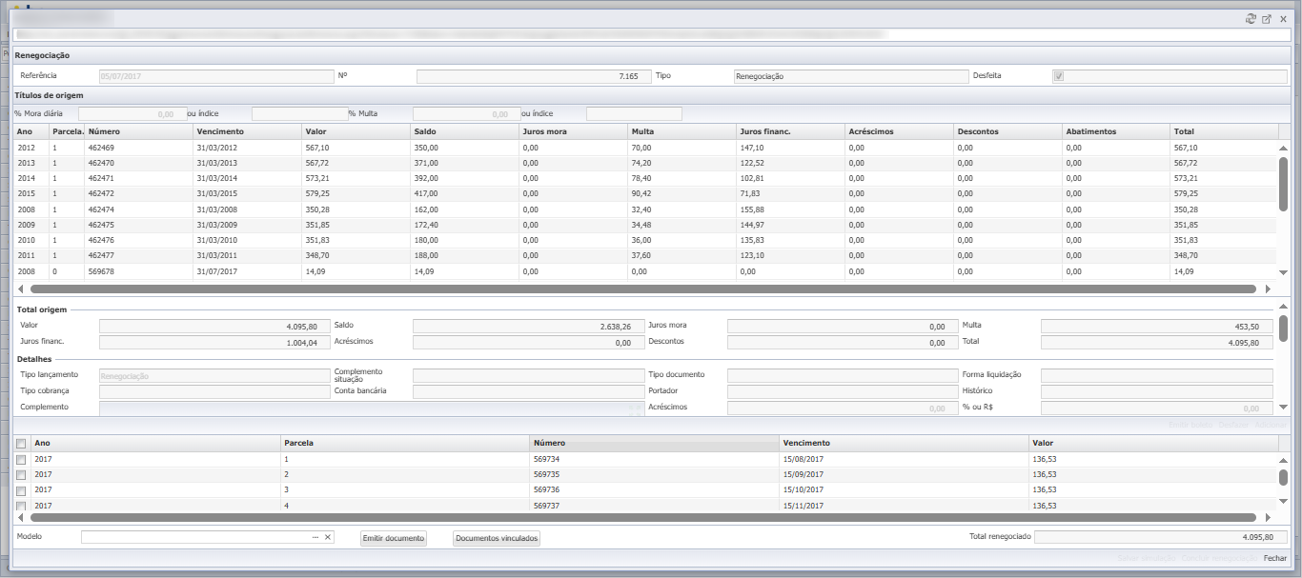
Task: Click the installments grid horizontal scrollbar
Action: pos(643,518)
